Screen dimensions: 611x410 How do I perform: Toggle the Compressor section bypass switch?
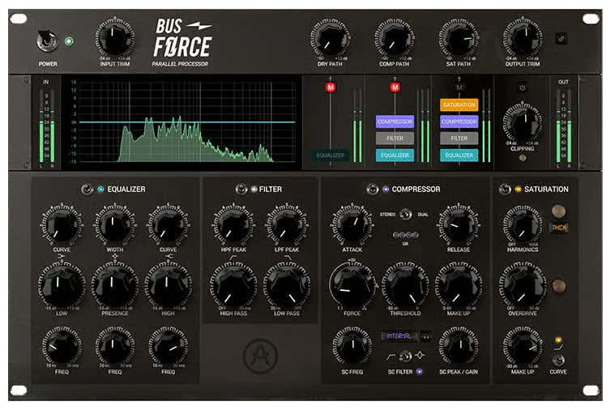[x=373, y=190]
